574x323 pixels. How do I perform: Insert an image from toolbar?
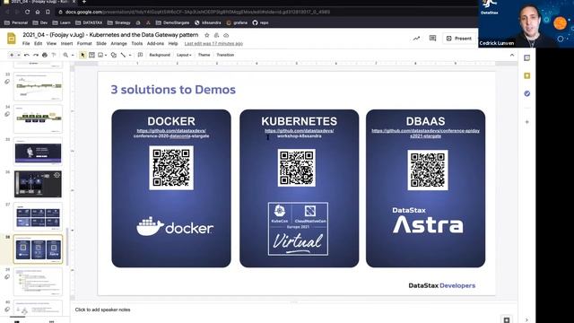(x=100, y=55)
